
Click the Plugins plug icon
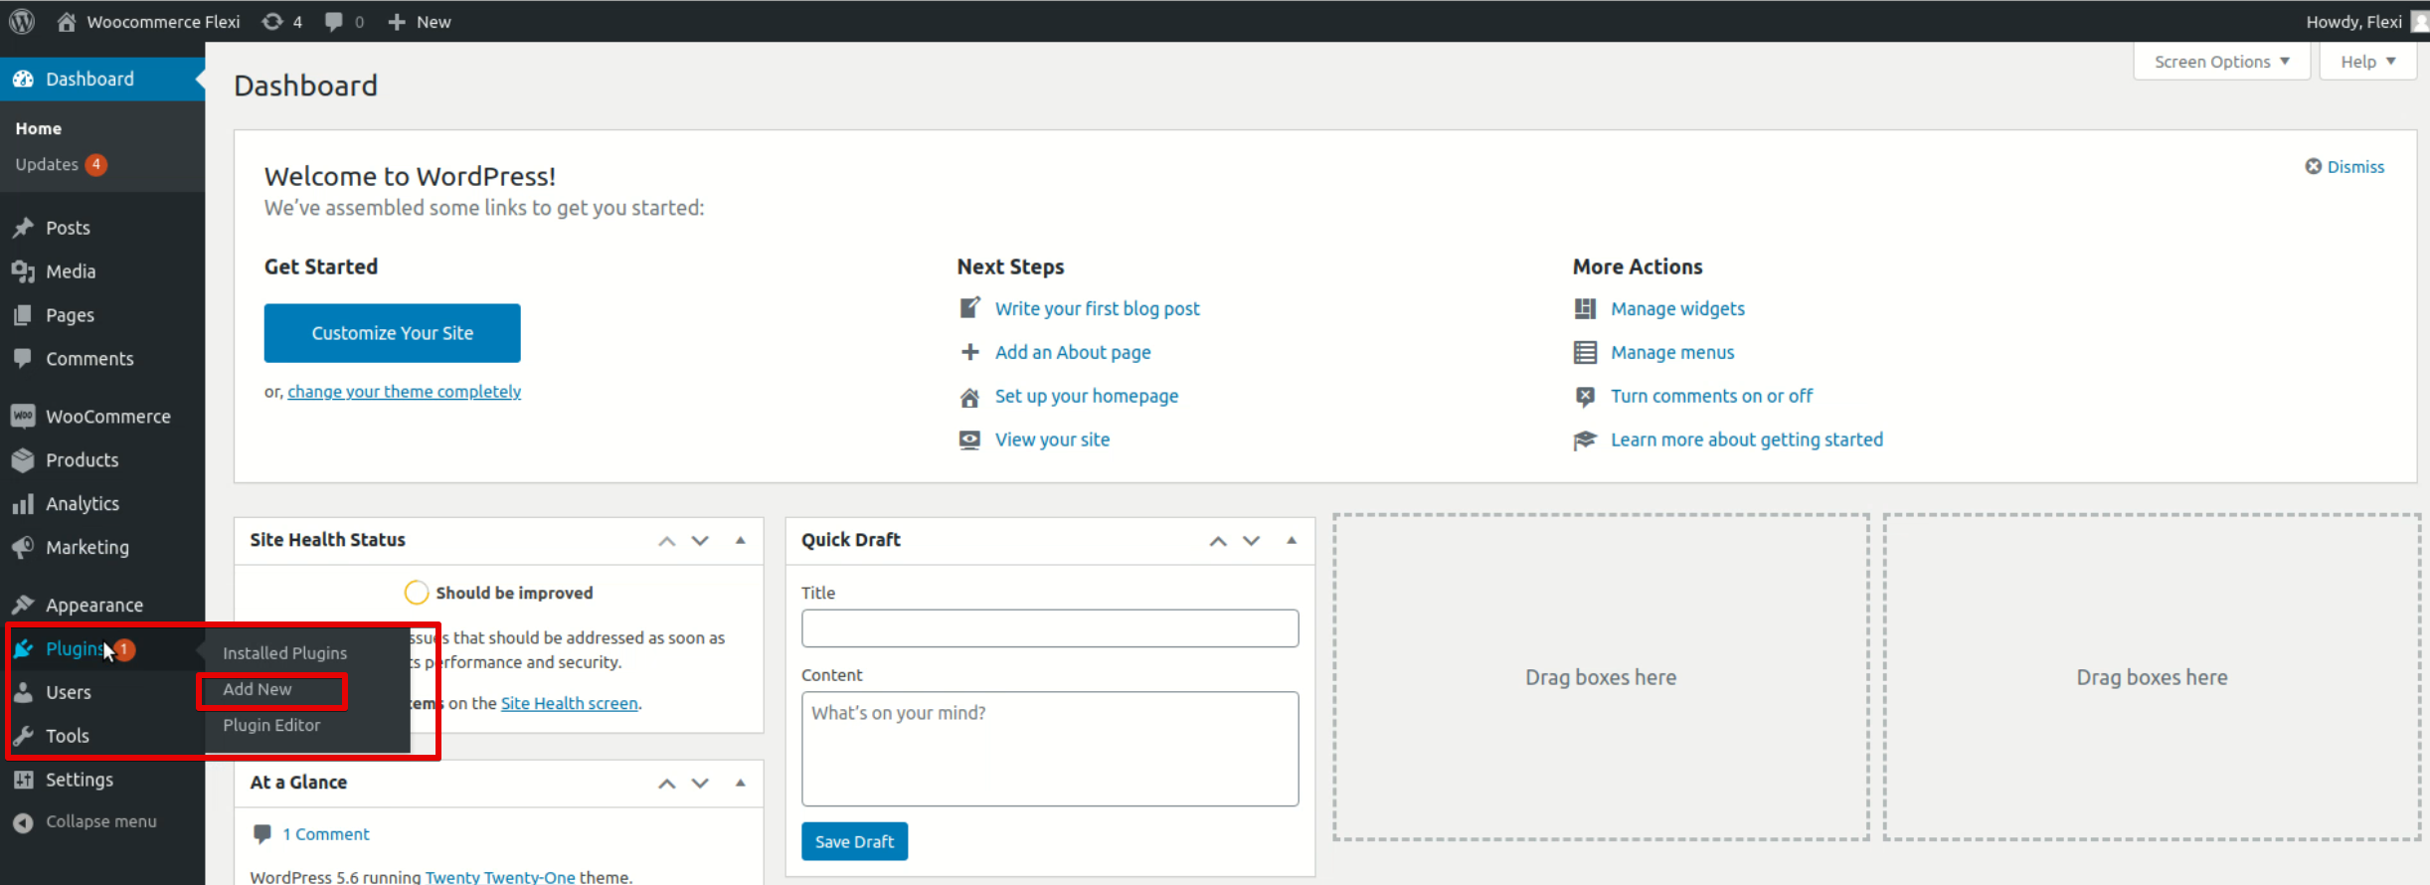click(23, 648)
